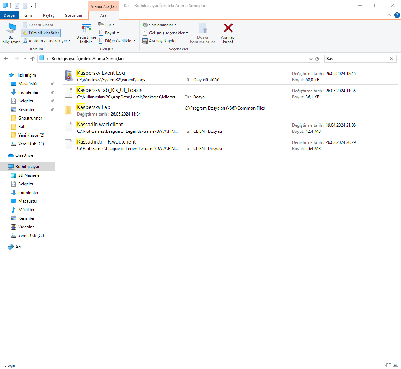Open Yeniden aranacak yer dropdown
The width and height of the screenshot is (401, 369).
[46, 41]
